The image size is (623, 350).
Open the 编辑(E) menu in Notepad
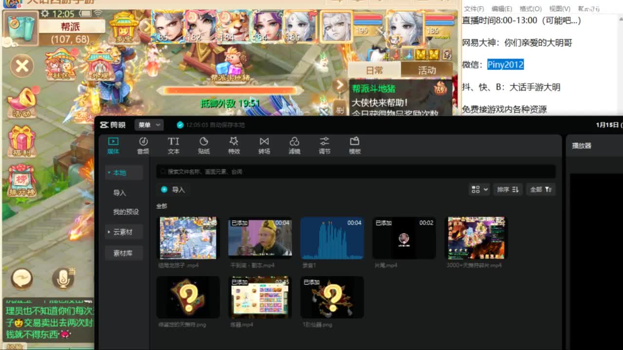pyautogui.click(x=502, y=9)
